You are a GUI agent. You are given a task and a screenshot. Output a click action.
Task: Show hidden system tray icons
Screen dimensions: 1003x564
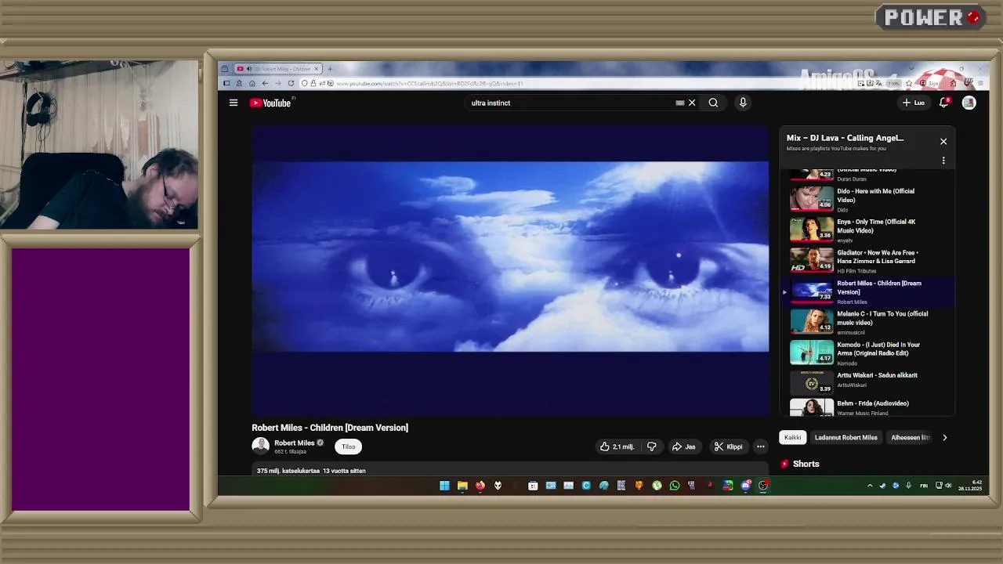(870, 486)
